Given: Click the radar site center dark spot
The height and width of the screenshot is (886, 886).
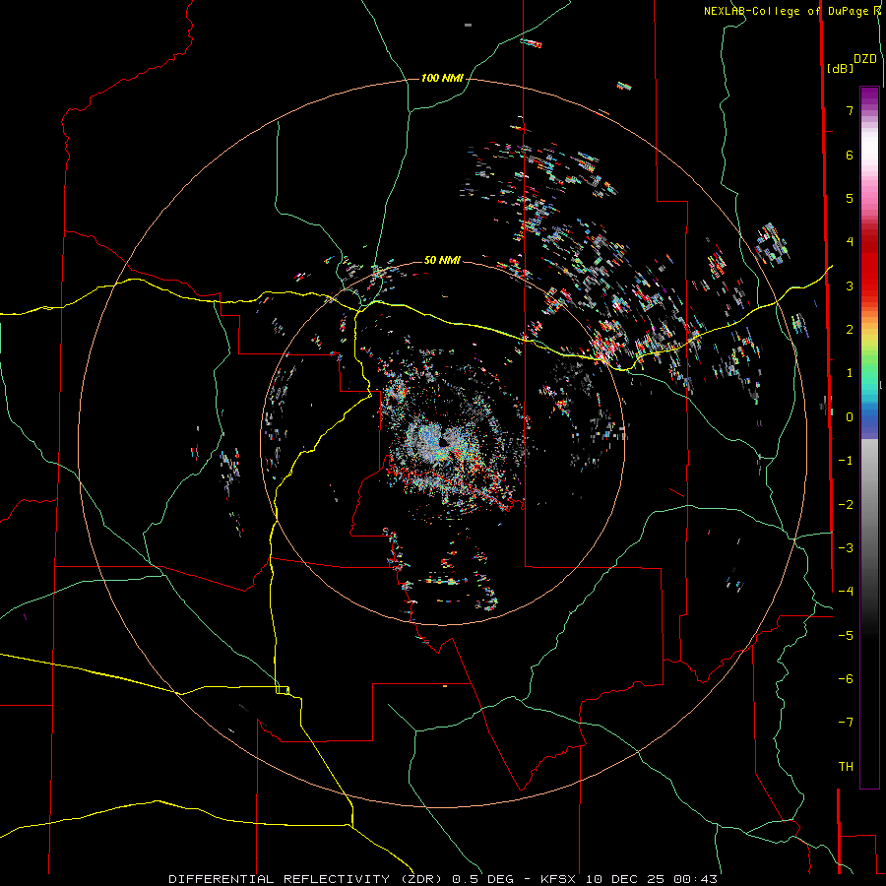Looking at the screenshot, I should point(443,442).
